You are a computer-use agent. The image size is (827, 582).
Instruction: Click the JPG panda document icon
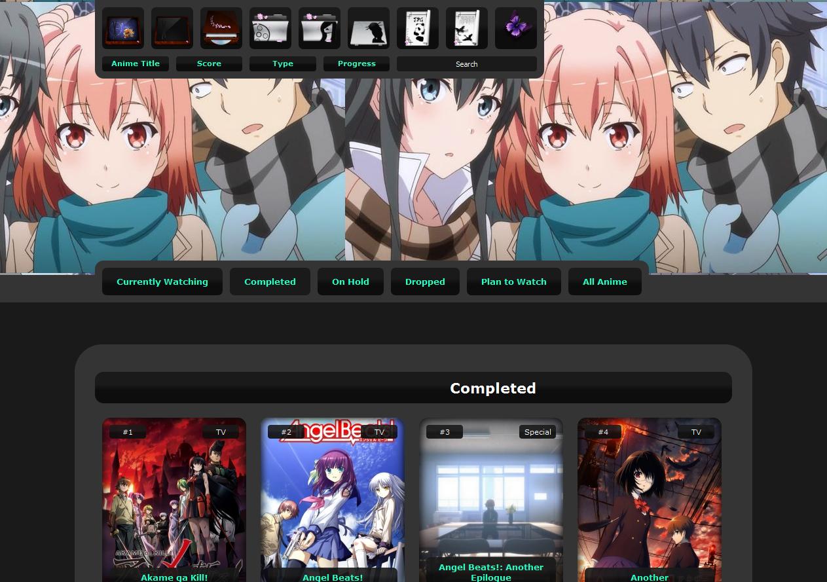pyautogui.click(x=418, y=28)
